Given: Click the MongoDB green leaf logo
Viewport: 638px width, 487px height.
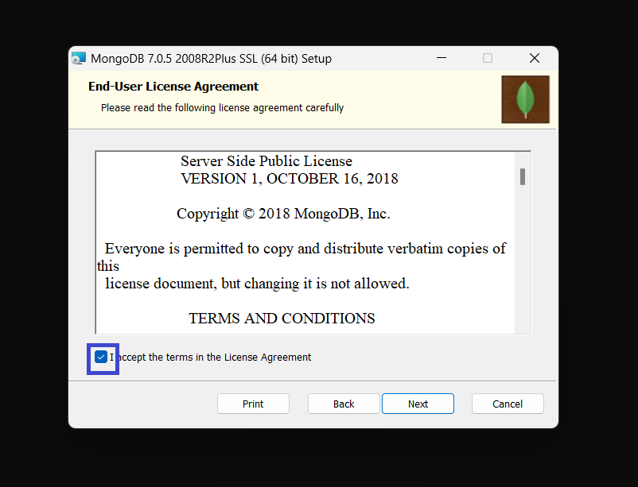Looking at the screenshot, I should click(x=525, y=99).
